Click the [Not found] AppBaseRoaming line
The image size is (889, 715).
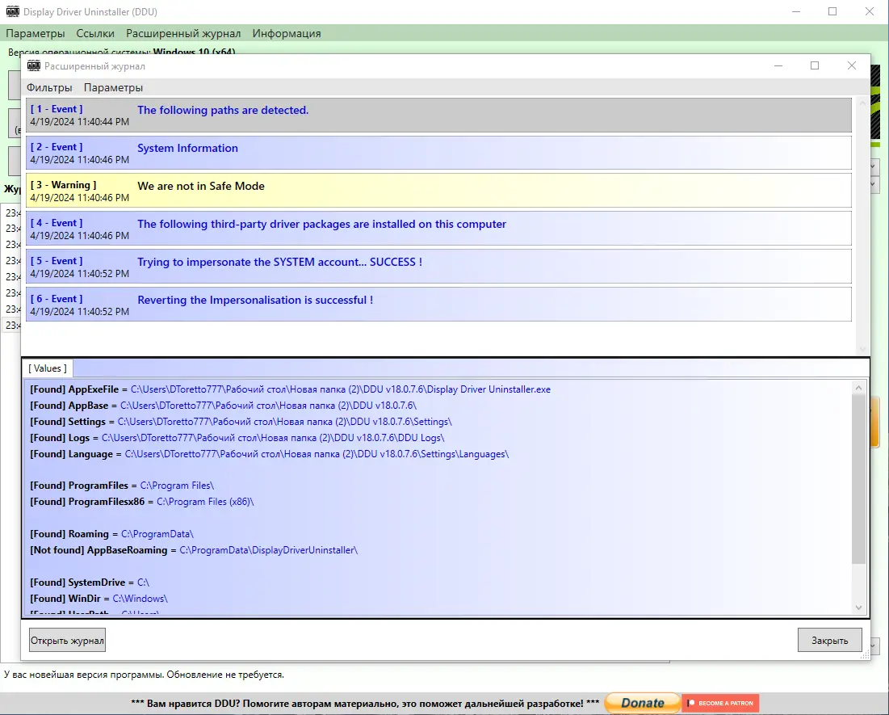[x=194, y=550]
